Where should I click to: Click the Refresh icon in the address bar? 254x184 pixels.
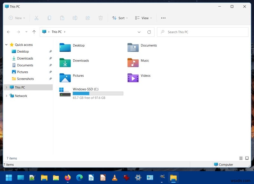(149, 32)
